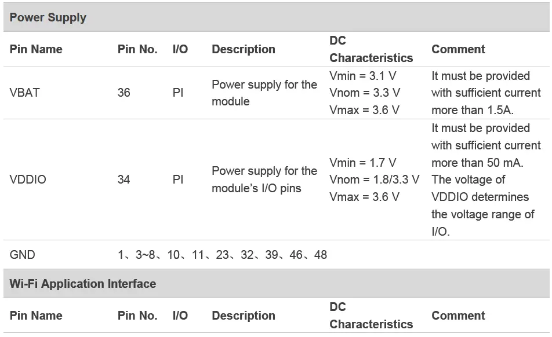This screenshot has width=552, height=337.
Task: Click pin number 34 in the VDDIO row
Action: (124, 180)
